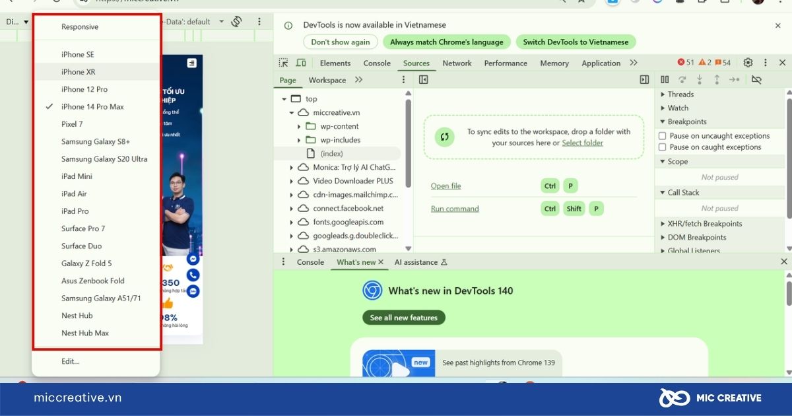Click Always match Chrome's language
Screen dimensions: 792x416
point(447,42)
